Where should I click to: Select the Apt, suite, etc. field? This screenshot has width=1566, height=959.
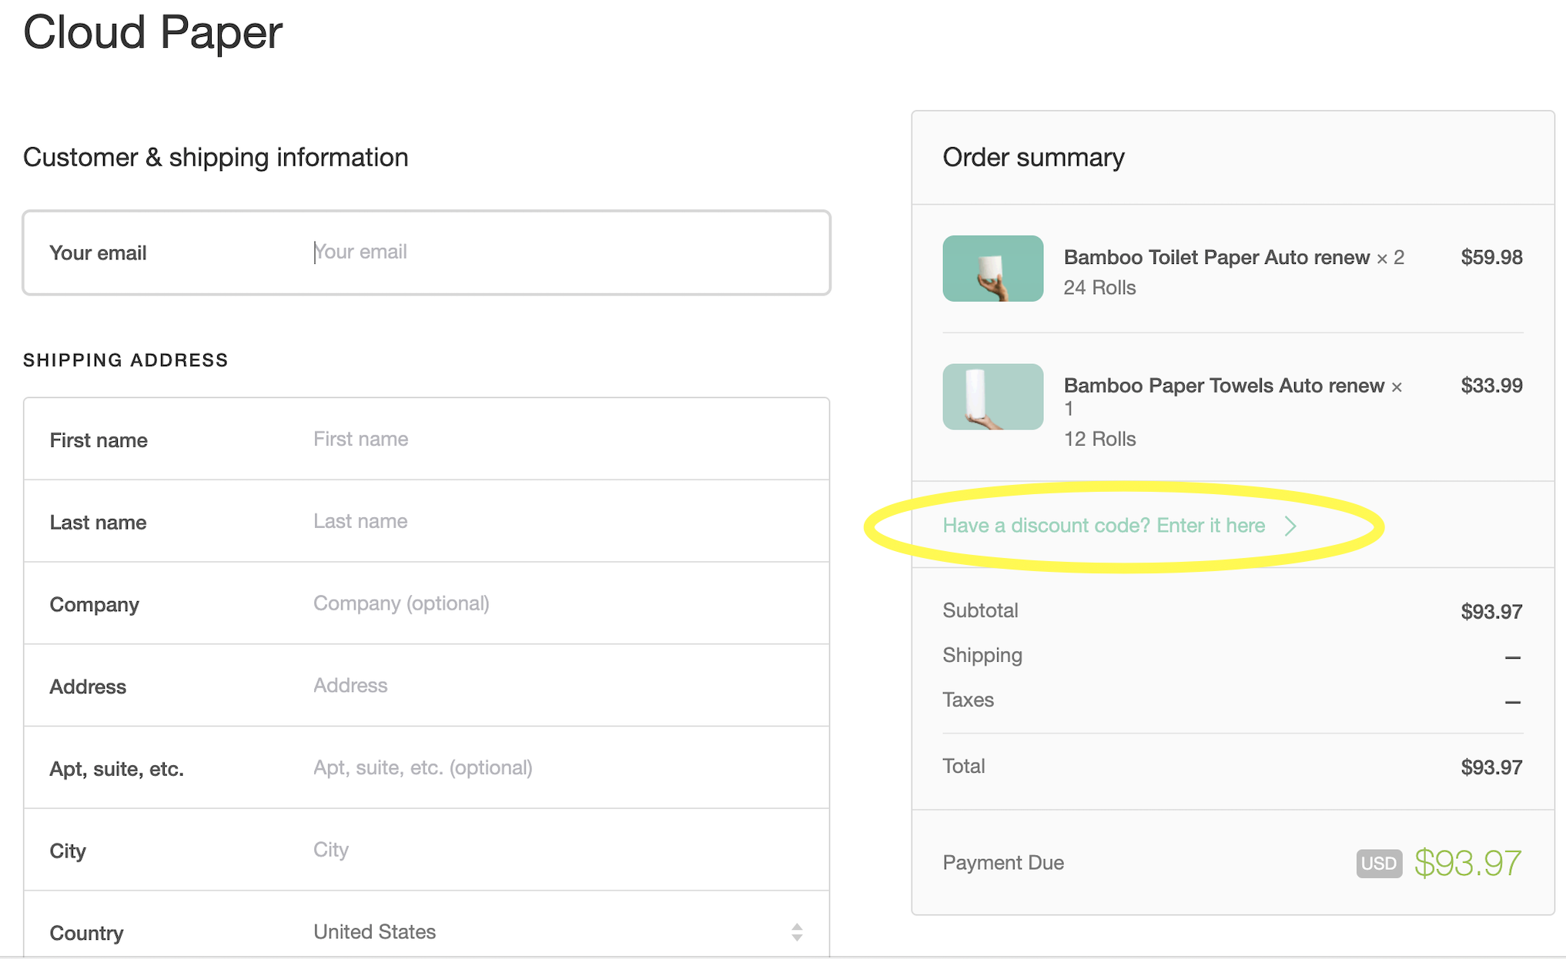pyautogui.click(x=427, y=768)
